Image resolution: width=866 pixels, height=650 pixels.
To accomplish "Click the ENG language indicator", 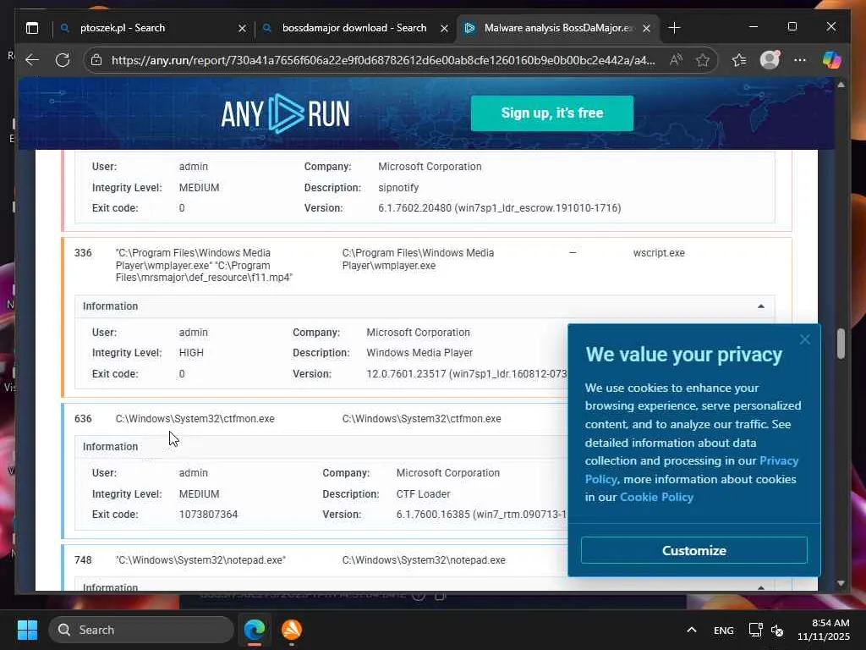I will [x=724, y=630].
